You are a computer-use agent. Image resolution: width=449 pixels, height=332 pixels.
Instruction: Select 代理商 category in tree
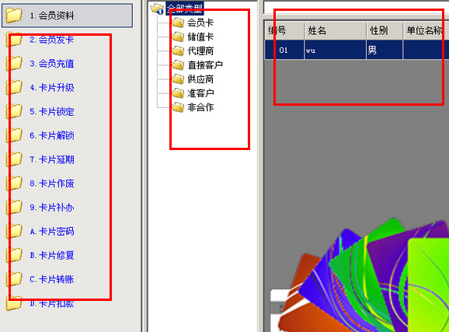click(200, 51)
